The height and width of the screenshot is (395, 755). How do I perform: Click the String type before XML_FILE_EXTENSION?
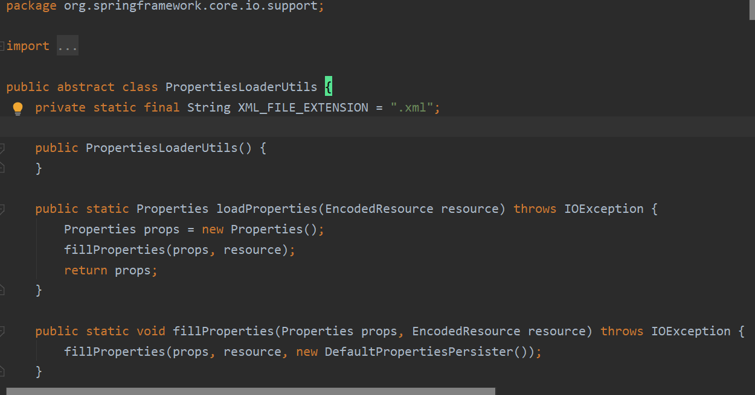pos(209,107)
